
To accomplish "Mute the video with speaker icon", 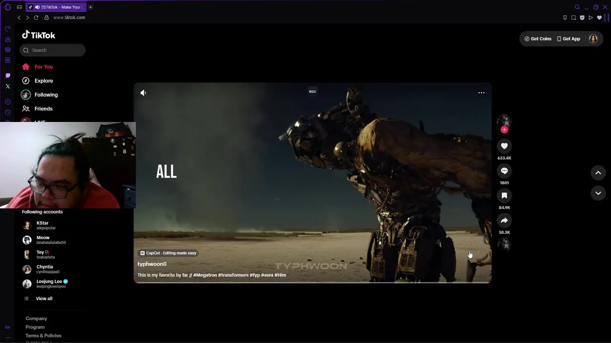I will [x=143, y=93].
